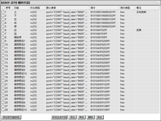This screenshot has width=161, height=121.
Task: Click command 8101040702FF
Action: pyautogui.click(x=99, y=30)
